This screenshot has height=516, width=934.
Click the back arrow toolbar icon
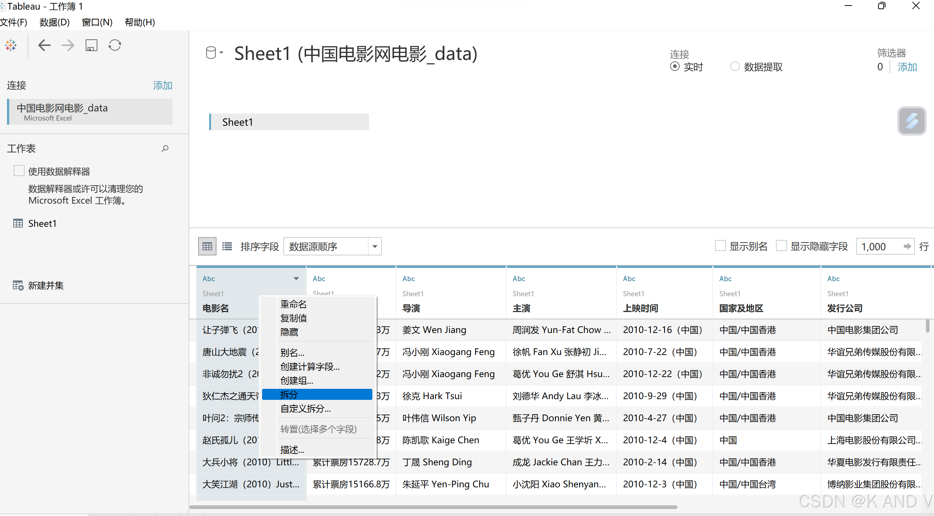click(x=44, y=45)
